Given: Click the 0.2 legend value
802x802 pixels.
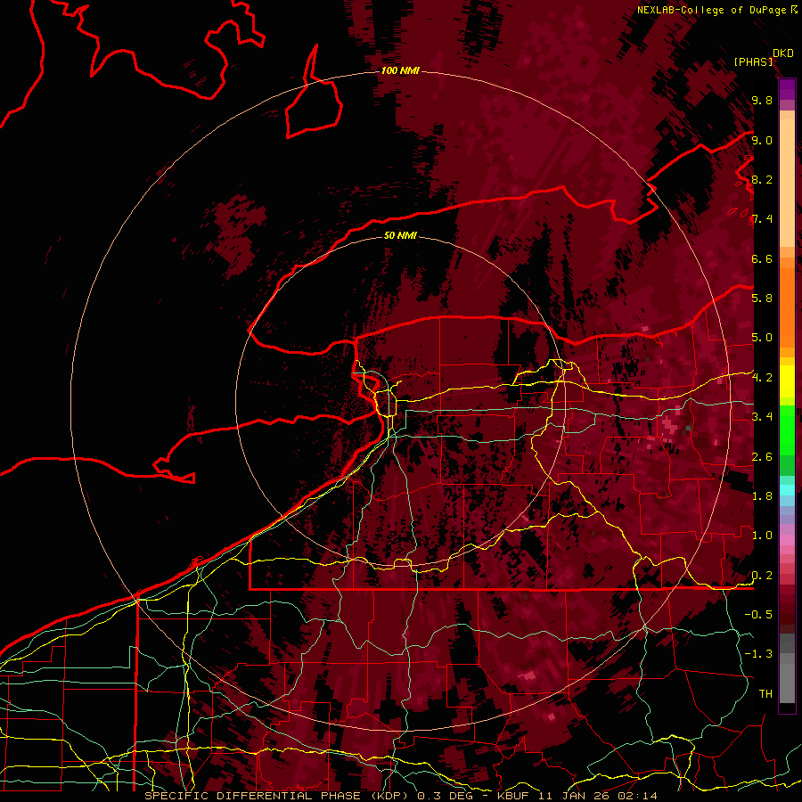Looking at the screenshot, I should click(x=762, y=576).
